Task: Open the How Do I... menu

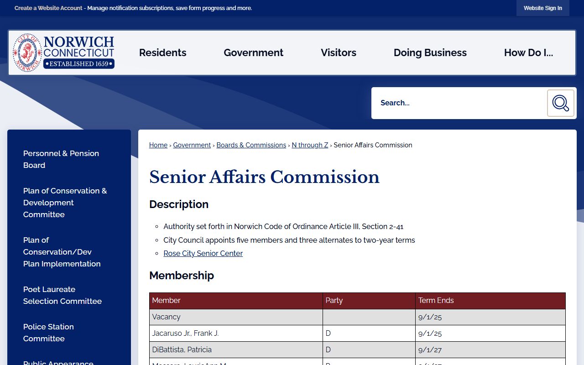Action: pyautogui.click(x=528, y=53)
